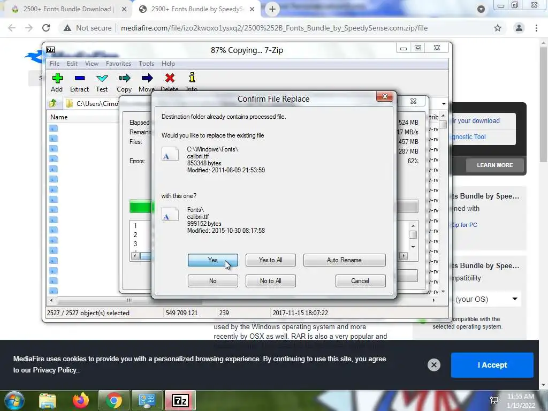The width and height of the screenshot is (548, 411).
Task: Click Yes to replace the file
Action: (x=213, y=260)
